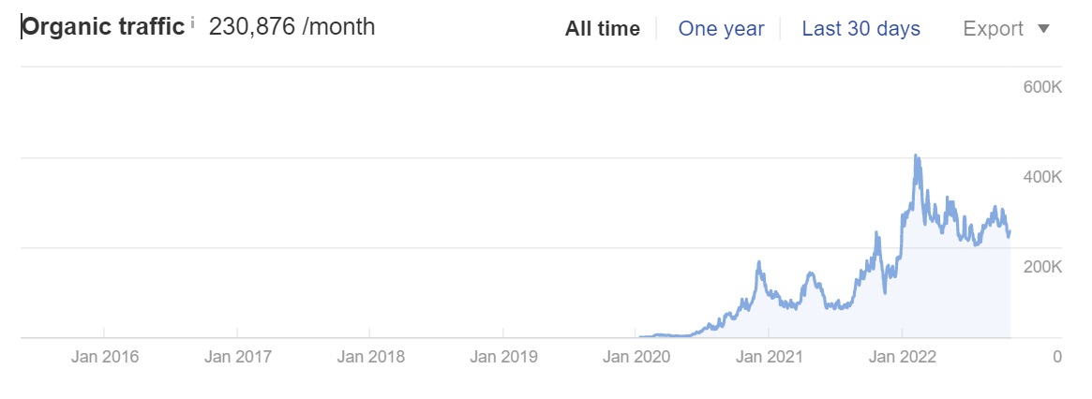Show the Last 30 days range

[x=860, y=29]
